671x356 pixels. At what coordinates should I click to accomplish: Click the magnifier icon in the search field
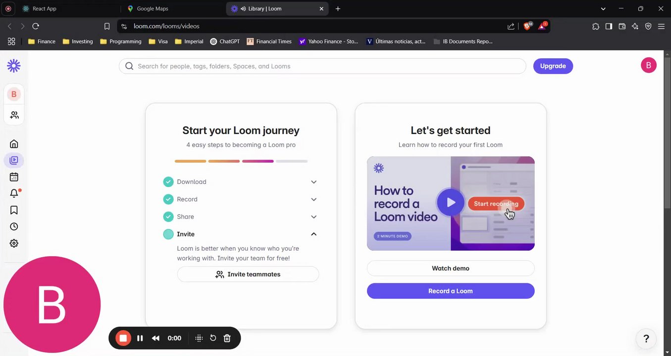click(129, 66)
